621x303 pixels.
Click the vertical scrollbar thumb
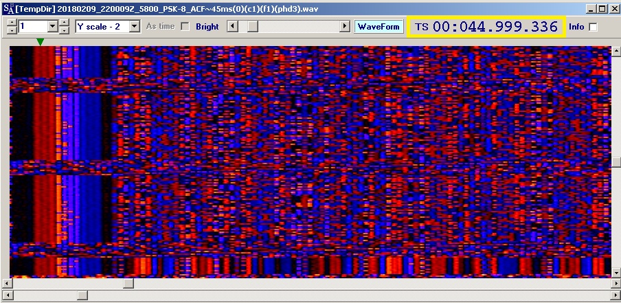[x=616, y=162]
